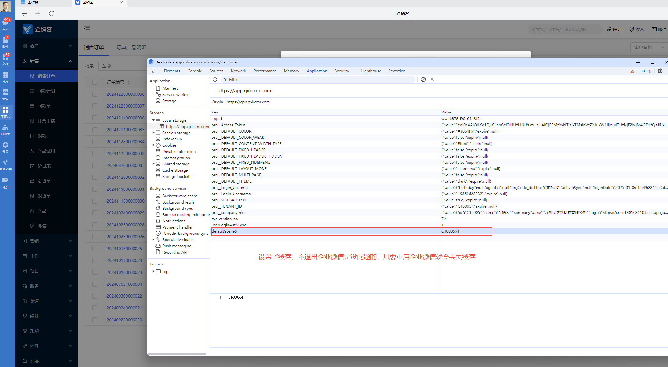
Task: Check the box for order 2024122500000037
Action: [95, 106]
